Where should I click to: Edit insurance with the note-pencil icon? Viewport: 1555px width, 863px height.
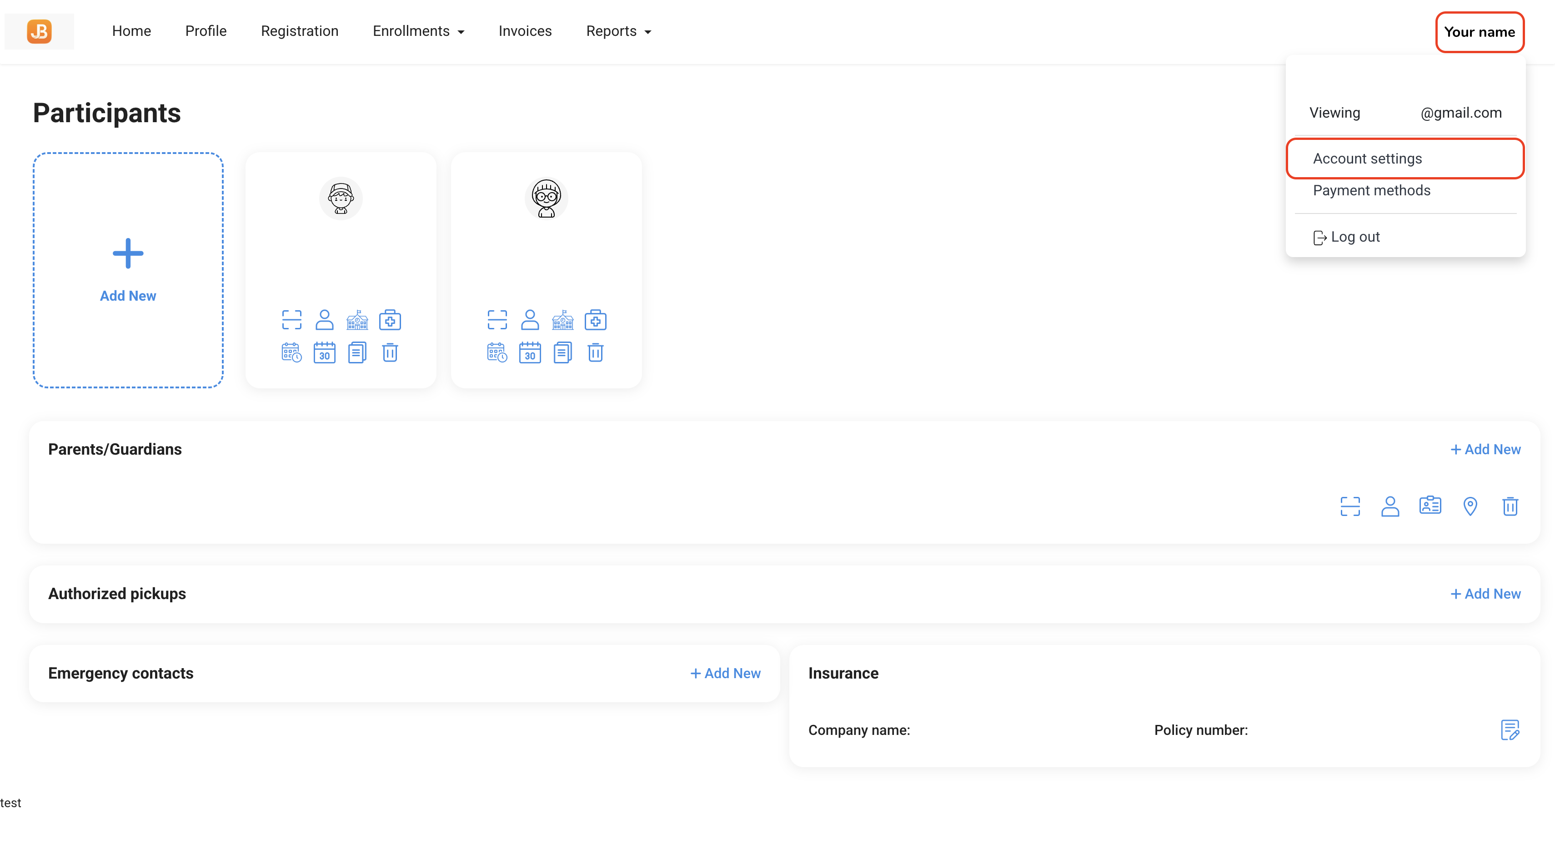pos(1510,730)
